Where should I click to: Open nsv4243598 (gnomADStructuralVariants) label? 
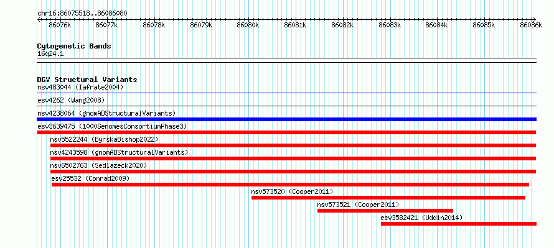coord(119,152)
